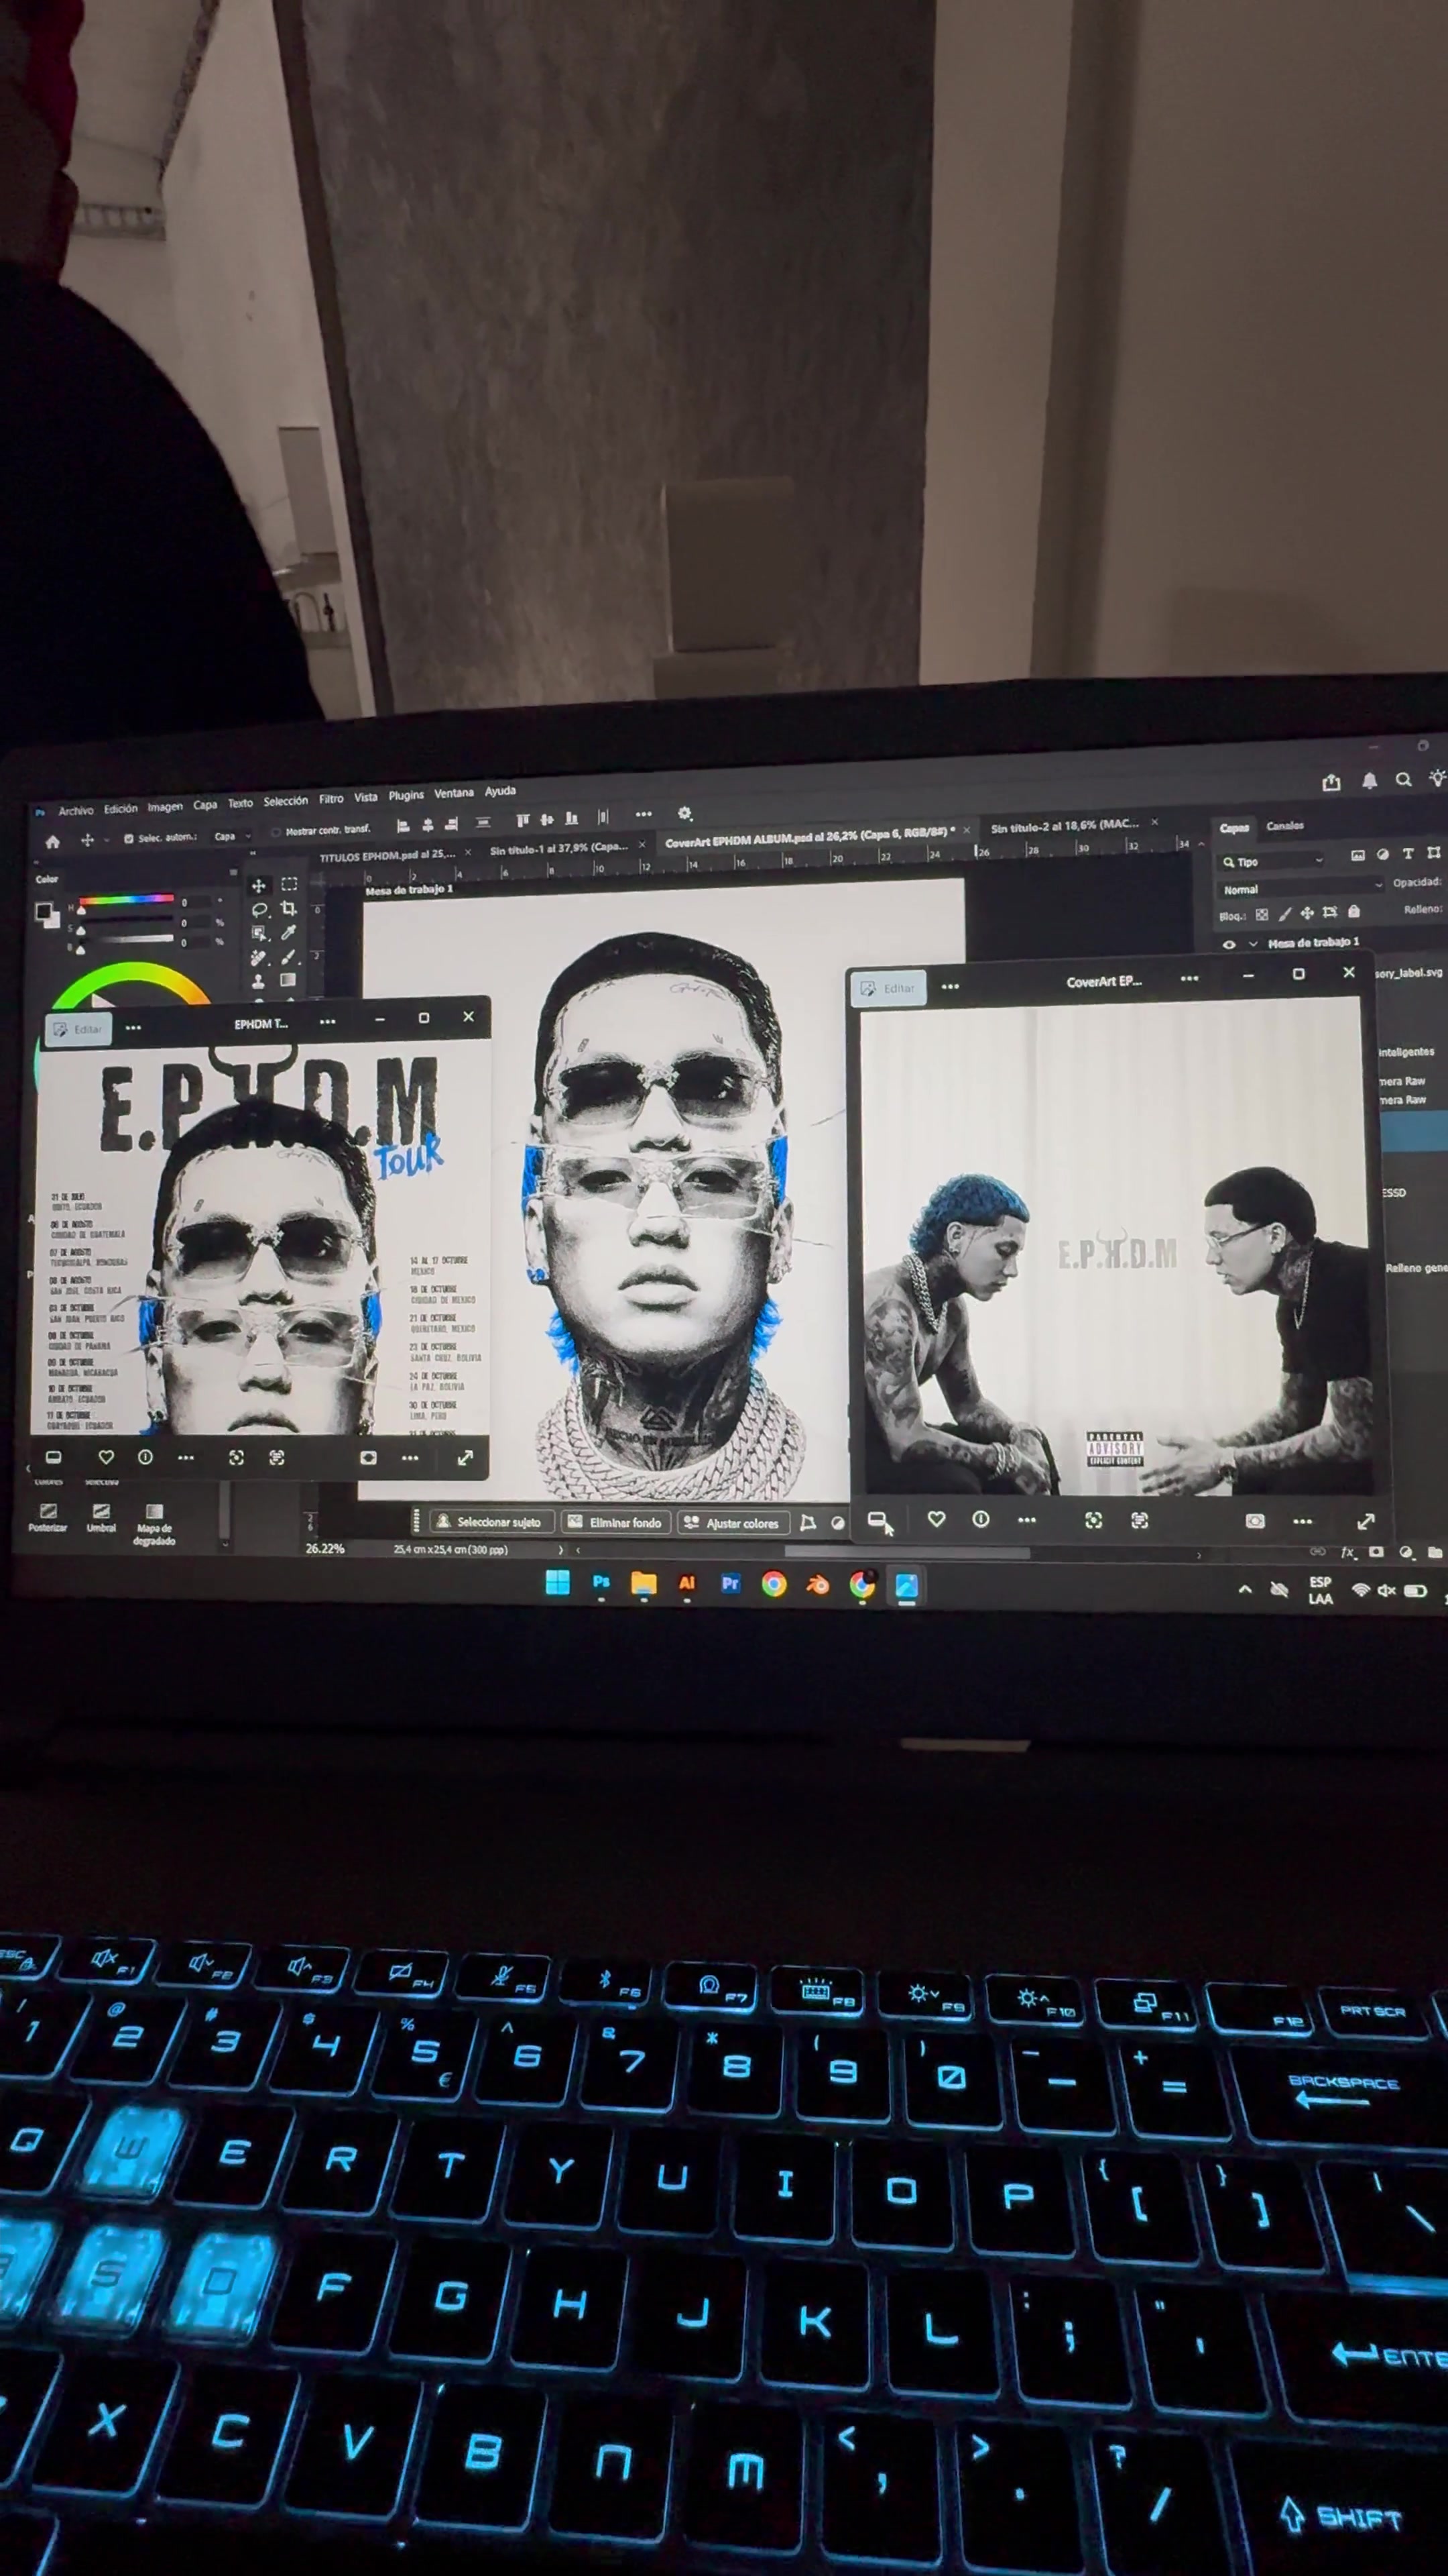Switch to TITULOS EPHDM.psd document tab
The image size is (1448, 2576).
pyautogui.click(x=387, y=856)
